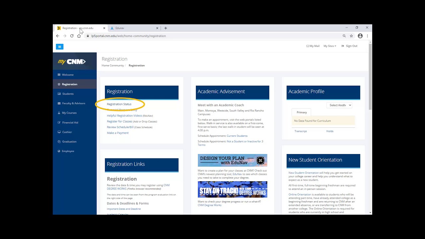Close the Registration browser tab
425x239 pixels.
tap(104, 28)
